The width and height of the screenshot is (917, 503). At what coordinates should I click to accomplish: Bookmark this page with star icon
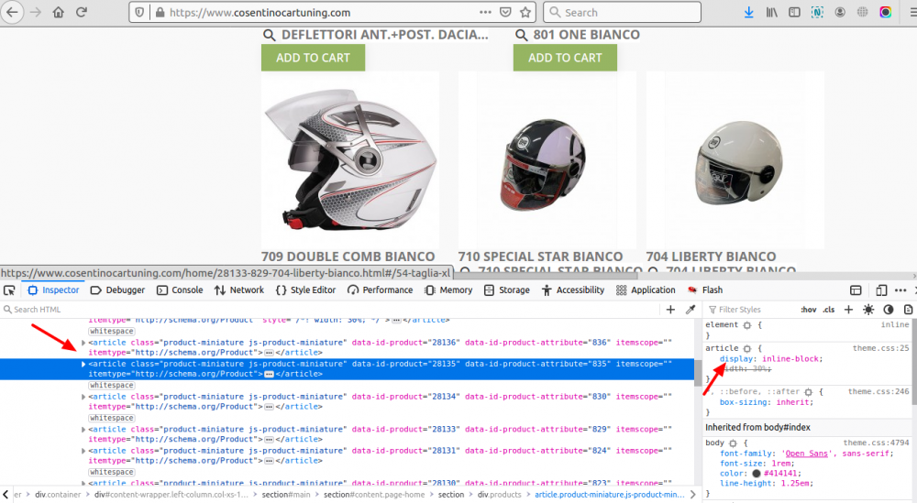click(525, 12)
